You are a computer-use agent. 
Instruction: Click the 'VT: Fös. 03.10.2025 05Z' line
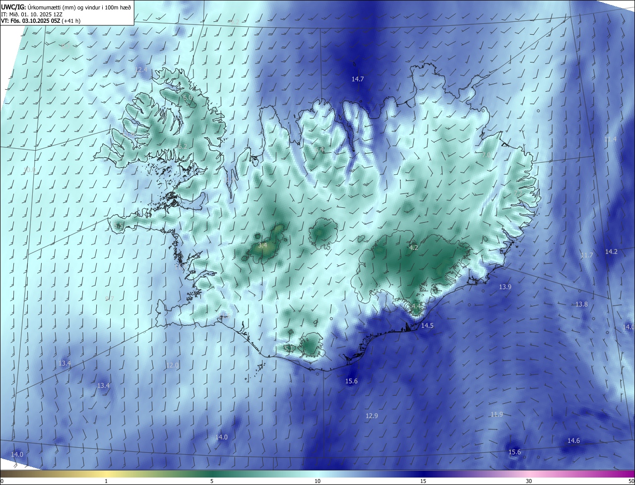tap(41, 21)
